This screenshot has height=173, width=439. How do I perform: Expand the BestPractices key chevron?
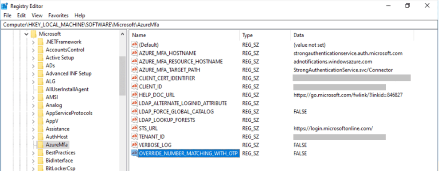[34, 153]
